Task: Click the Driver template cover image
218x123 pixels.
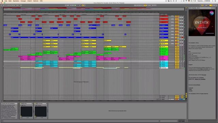Action: coord(202,23)
